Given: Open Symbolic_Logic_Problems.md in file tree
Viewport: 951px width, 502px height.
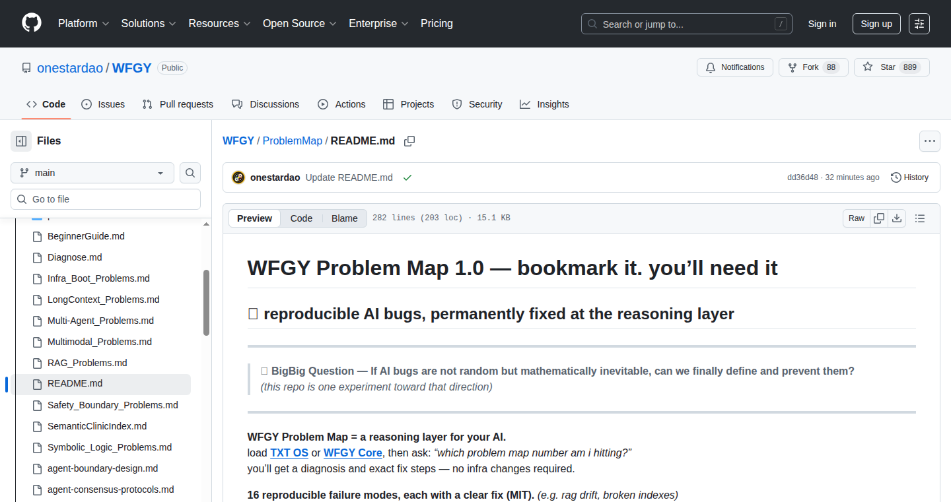Looking at the screenshot, I should tap(110, 447).
